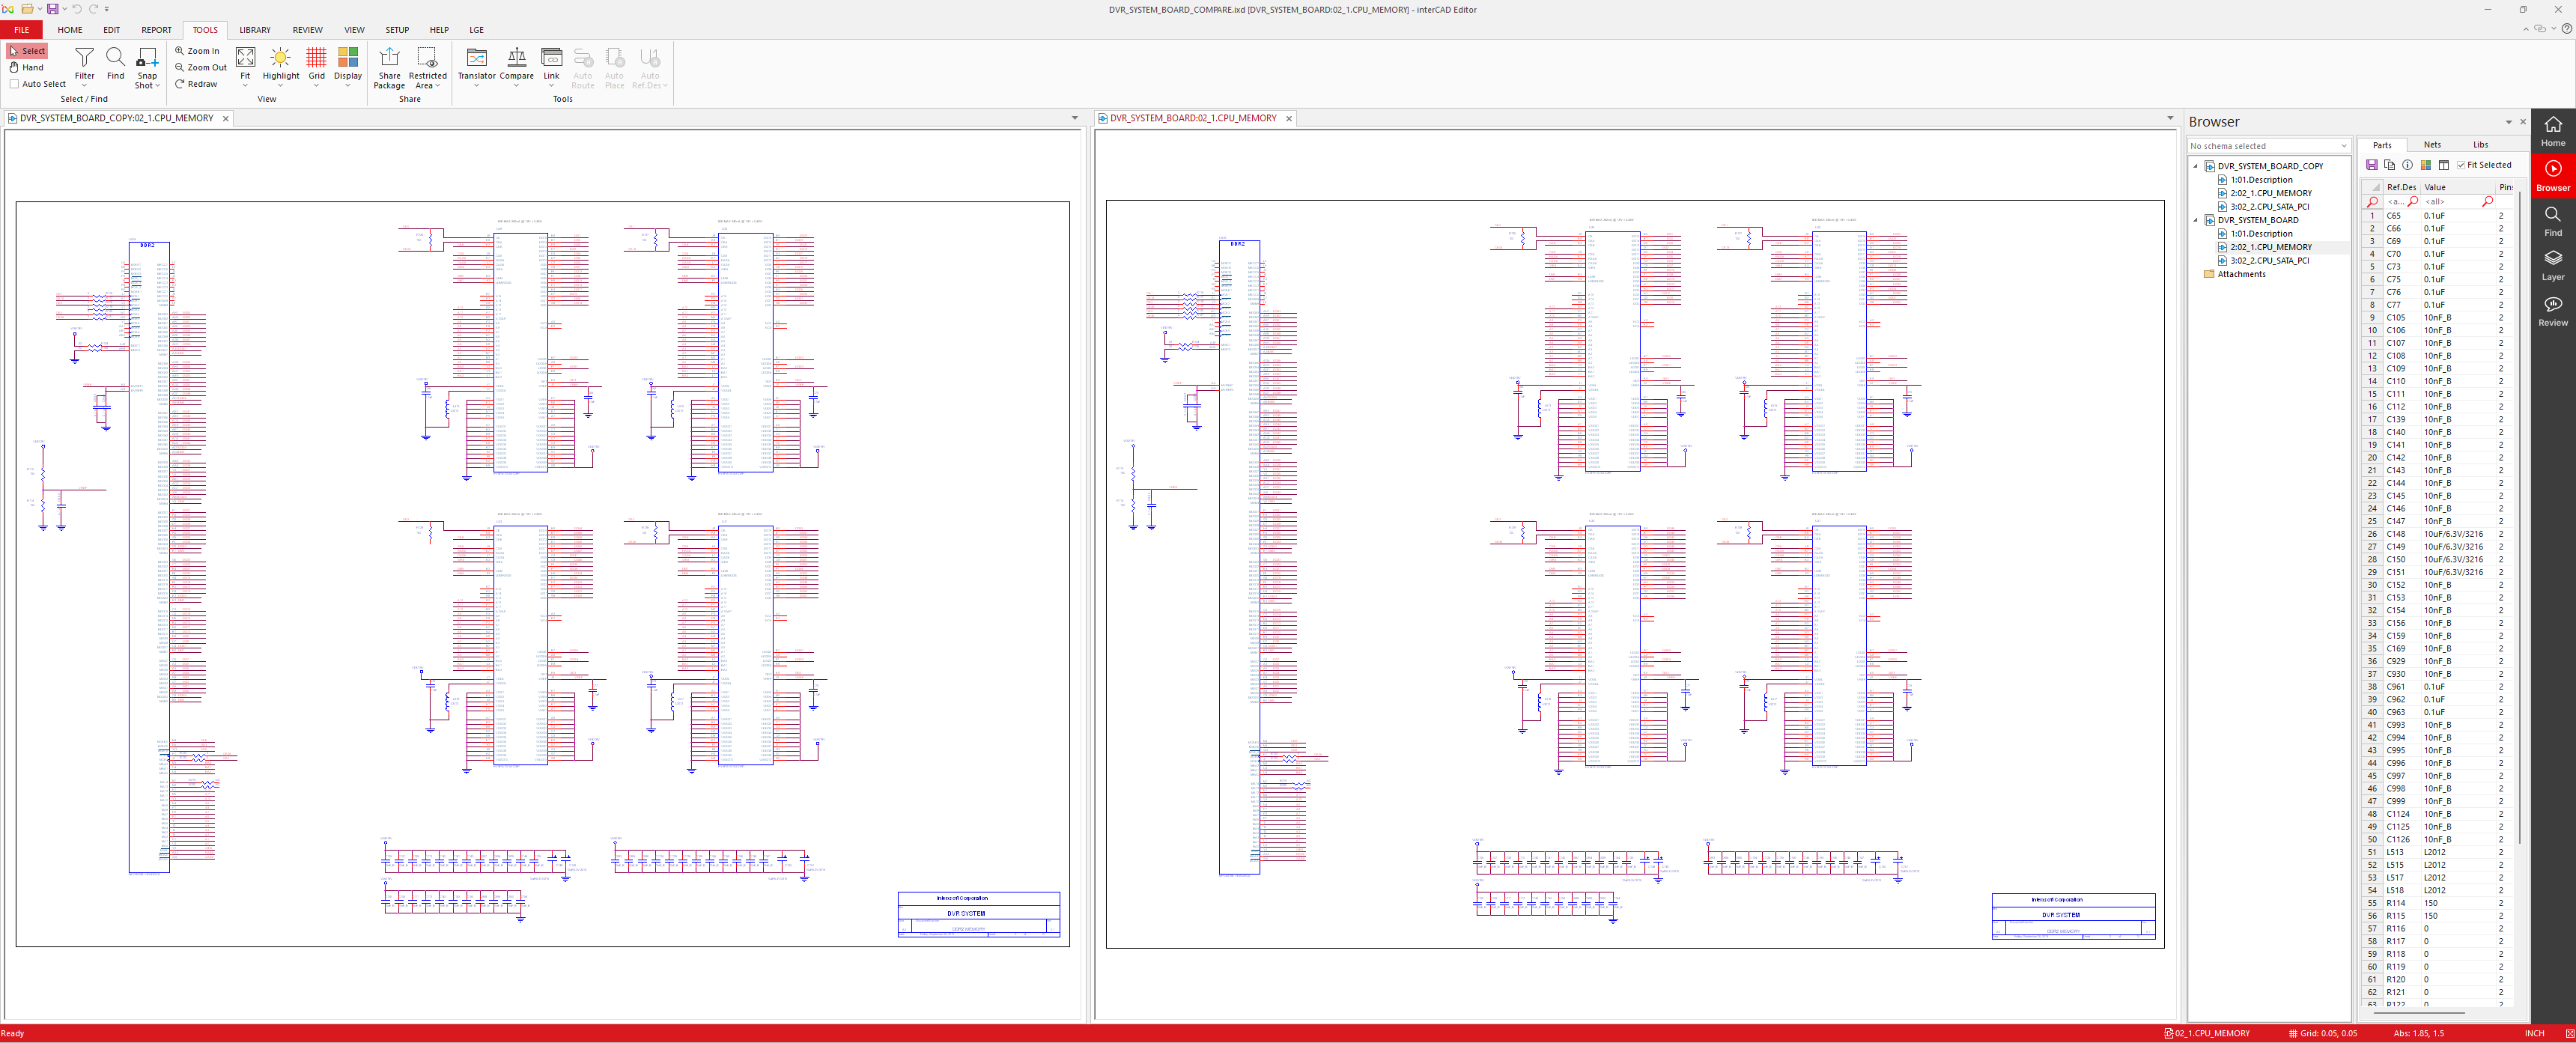Expand the Grid dropdown arrow
This screenshot has height=1043, width=2576.
316,86
